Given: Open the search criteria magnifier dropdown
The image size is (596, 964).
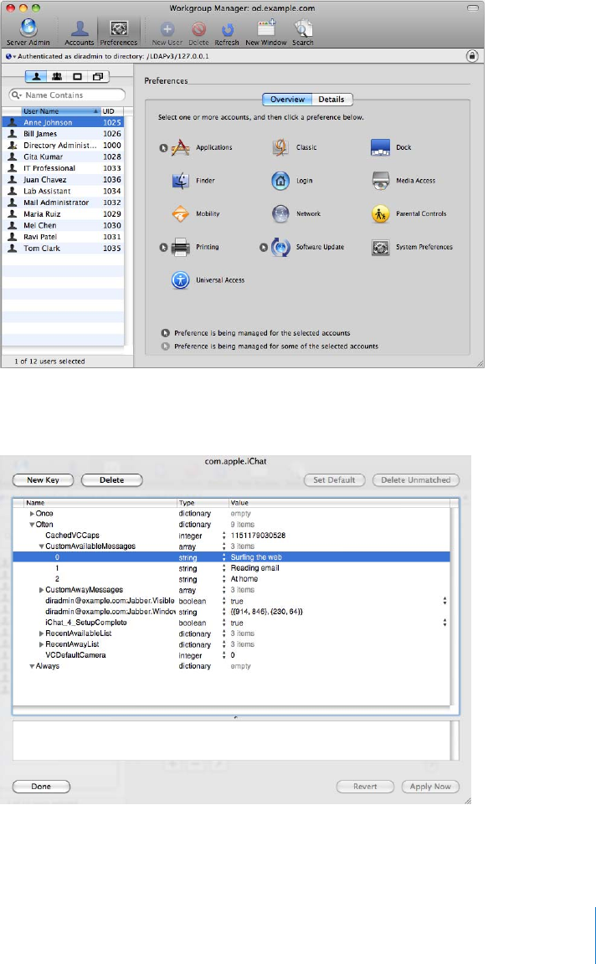Looking at the screenshot, I should (x=17, y=95).
